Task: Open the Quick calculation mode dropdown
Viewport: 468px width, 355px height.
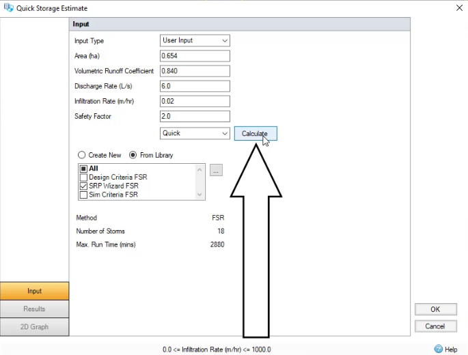Action: 195,133
